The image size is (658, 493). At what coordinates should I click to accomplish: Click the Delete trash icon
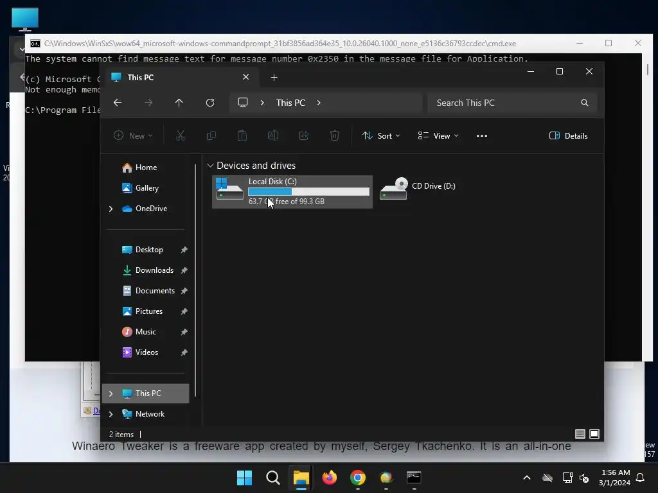(x=334, y=136)
